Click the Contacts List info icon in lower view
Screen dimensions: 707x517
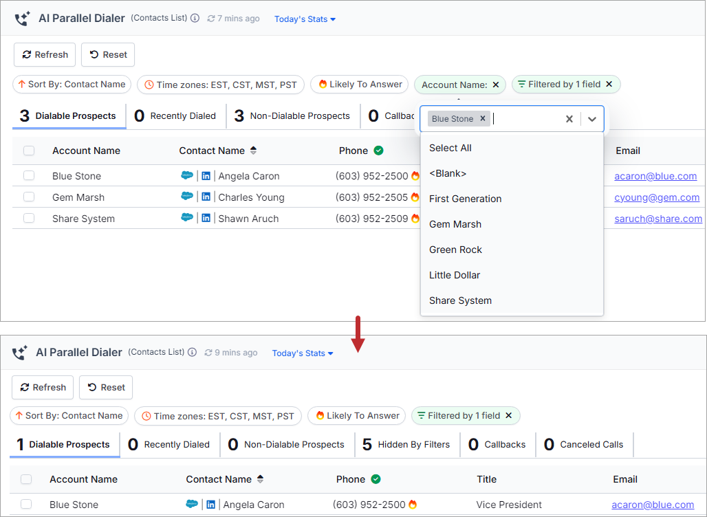point(192,352)
